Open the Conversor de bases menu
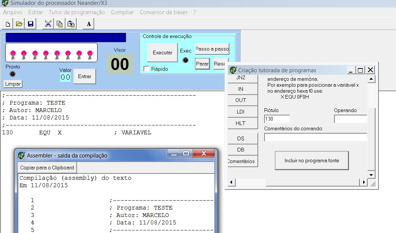The image size is (396, 233). point(163,12)
